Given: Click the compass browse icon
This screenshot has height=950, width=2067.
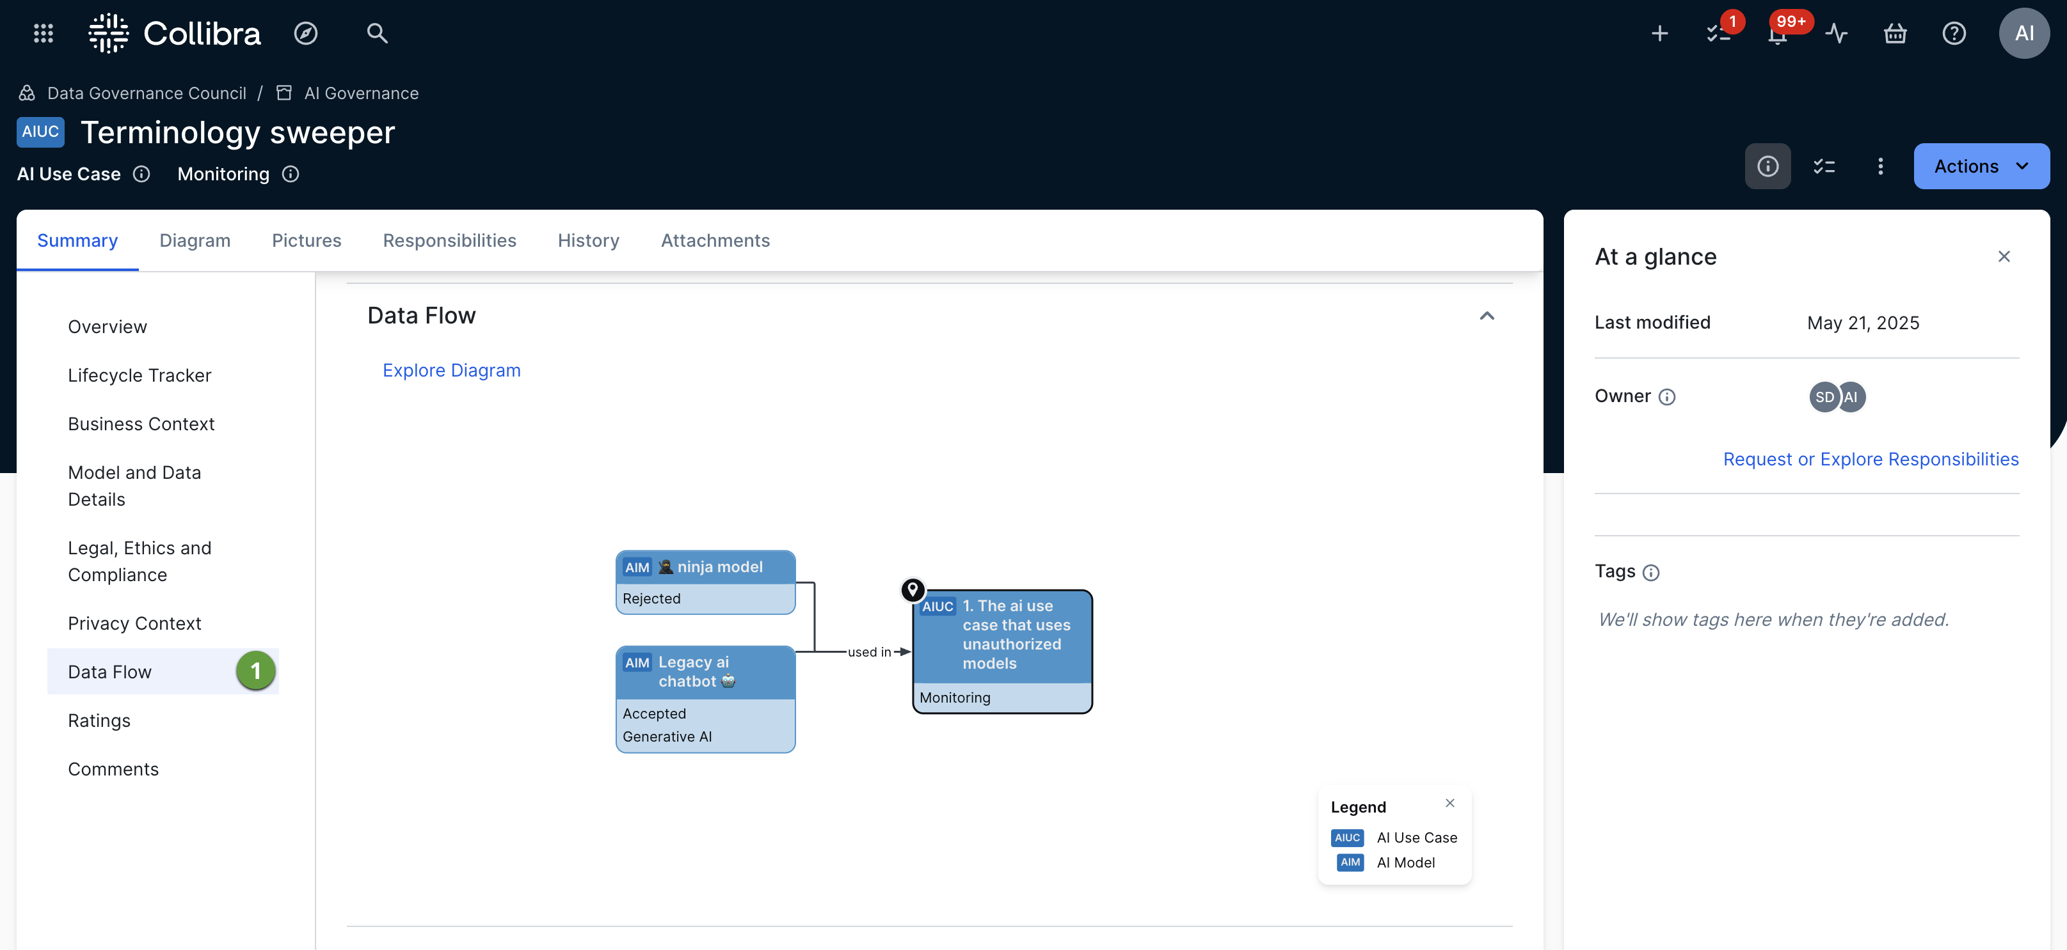Looking at the screenshot, I should (x=306, y=33).
